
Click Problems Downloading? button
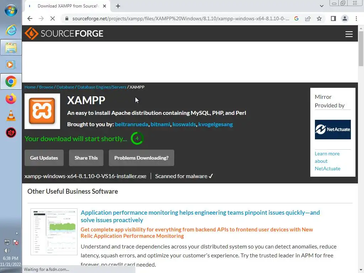click(141, 158)
